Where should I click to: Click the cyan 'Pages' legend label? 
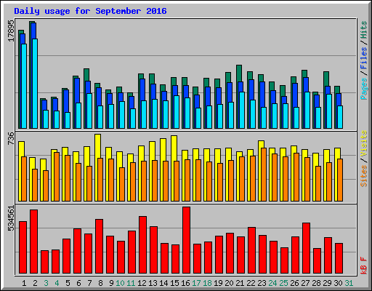[x=364, y=89]
